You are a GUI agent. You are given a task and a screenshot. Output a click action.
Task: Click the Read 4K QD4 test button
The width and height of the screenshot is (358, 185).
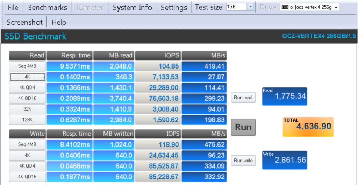coord(27,88)
